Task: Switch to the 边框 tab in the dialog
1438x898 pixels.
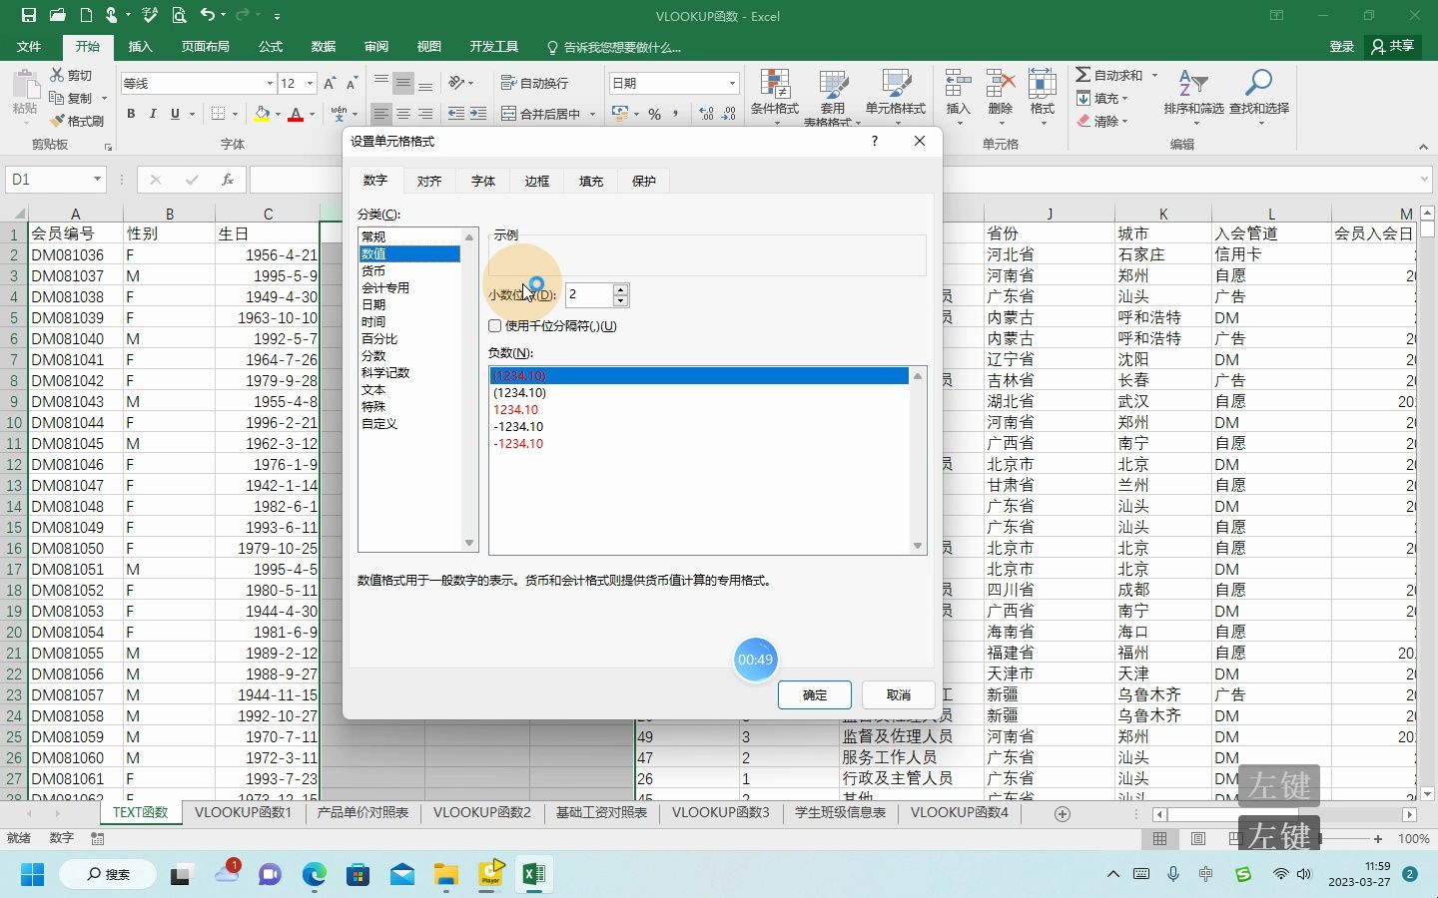Action: (x=536, y=181)
